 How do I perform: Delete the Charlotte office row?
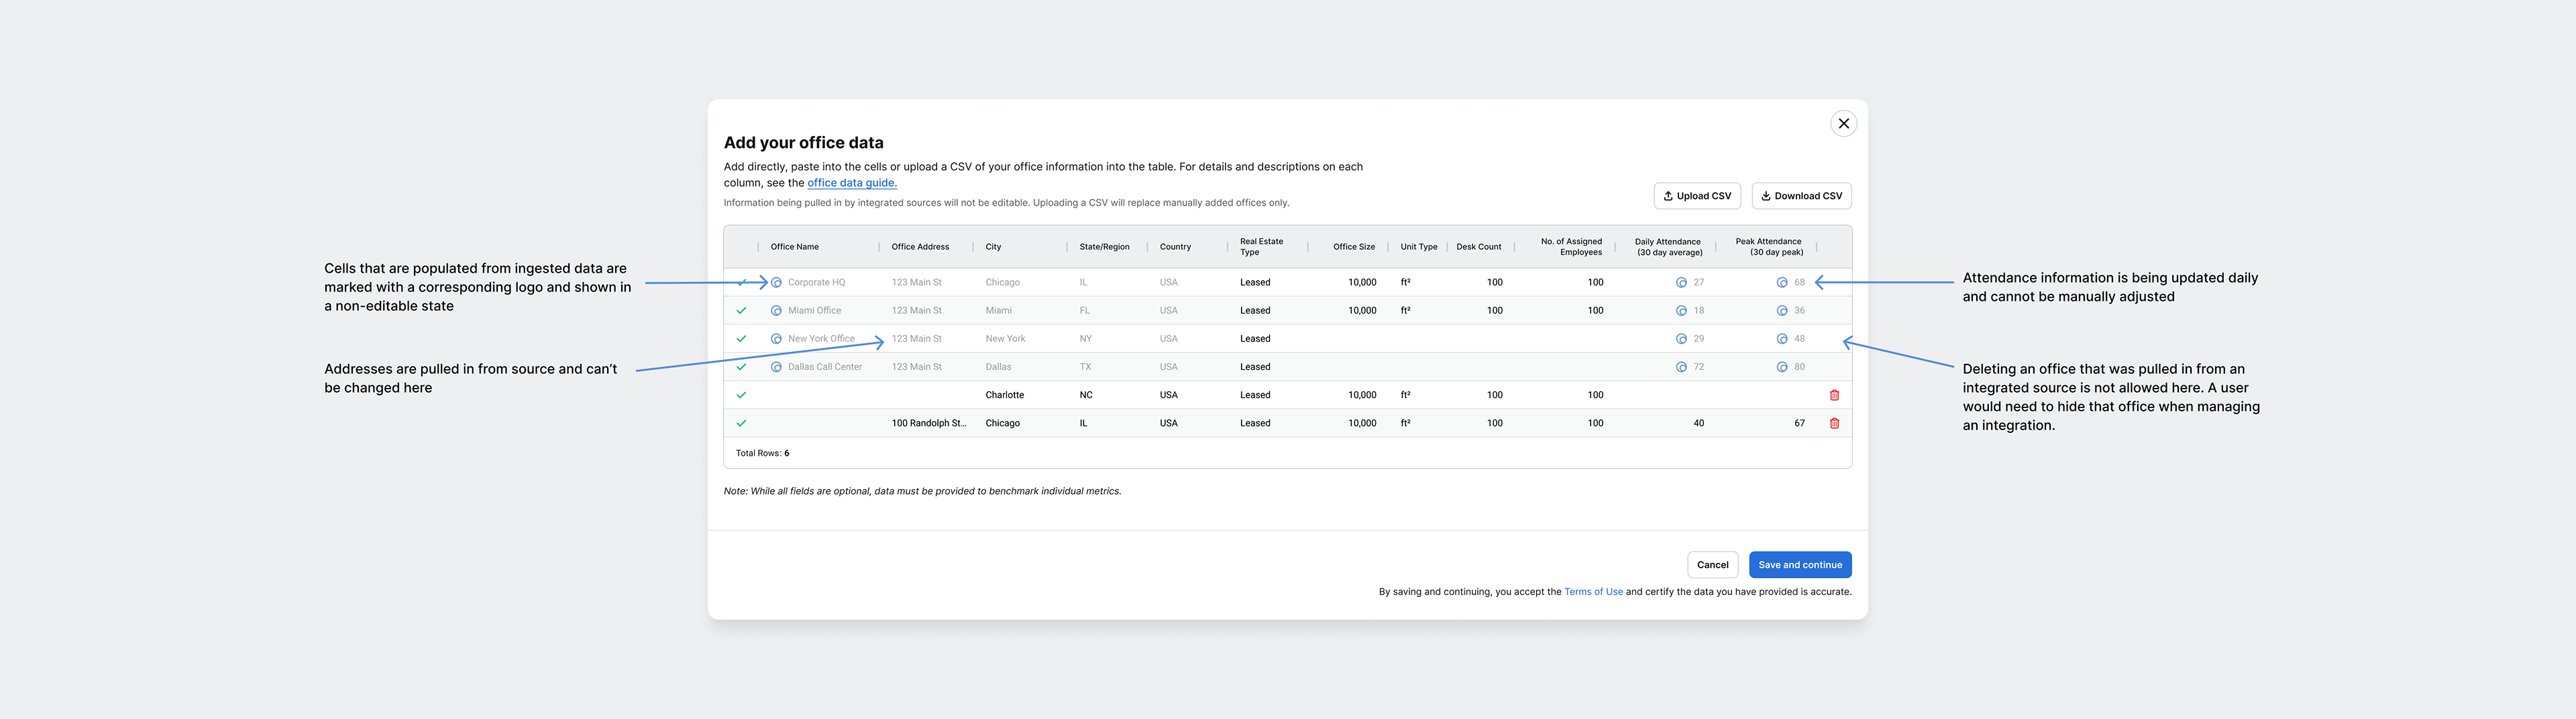[x=1834, y=395]
